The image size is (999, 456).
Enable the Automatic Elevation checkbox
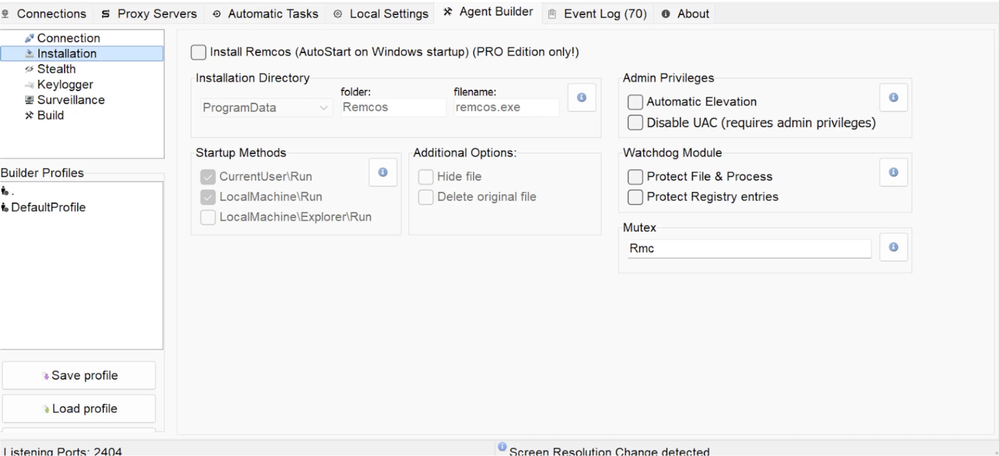coord(635,102)
